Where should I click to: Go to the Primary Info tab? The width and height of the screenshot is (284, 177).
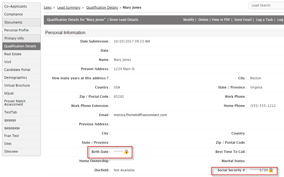[21, 38]
